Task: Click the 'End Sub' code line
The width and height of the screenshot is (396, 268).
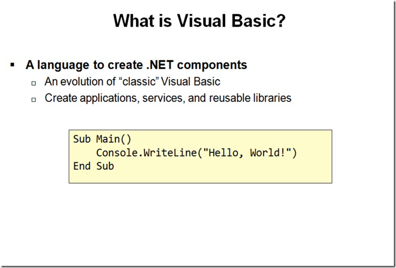Action: 94,166
